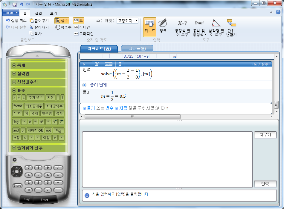Click the x squared key
284x209 pixels.
pos(42,122)
